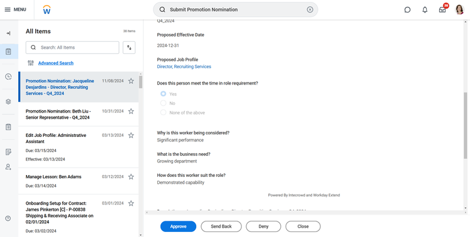Click the '38 items' count label
The height and width of the screenshot is (237, 470).
[129, 31]
